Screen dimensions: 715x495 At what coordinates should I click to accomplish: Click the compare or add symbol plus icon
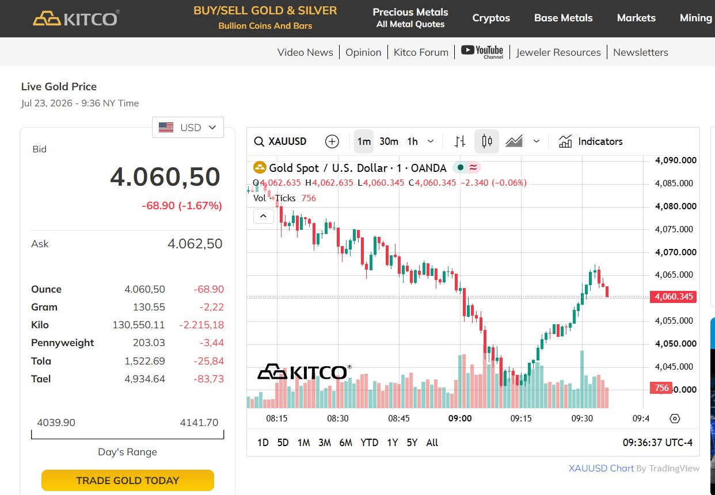click(x=332, y=141)
